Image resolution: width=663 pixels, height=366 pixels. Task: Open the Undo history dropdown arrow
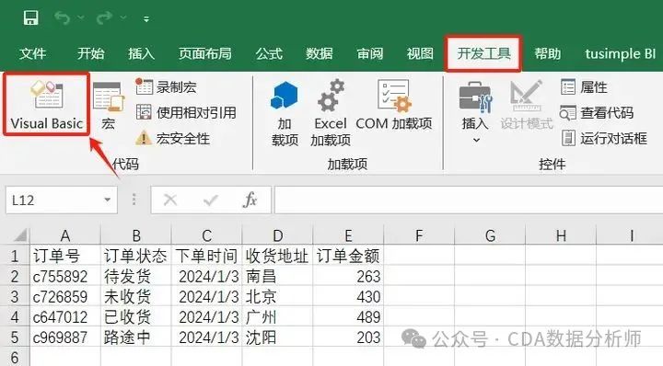tap(81, 18)
